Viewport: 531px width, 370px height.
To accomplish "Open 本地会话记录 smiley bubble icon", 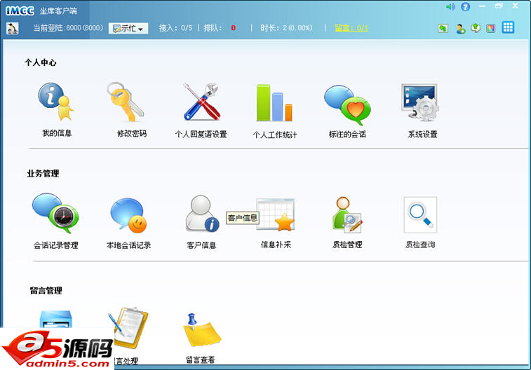I will point(128,215).
